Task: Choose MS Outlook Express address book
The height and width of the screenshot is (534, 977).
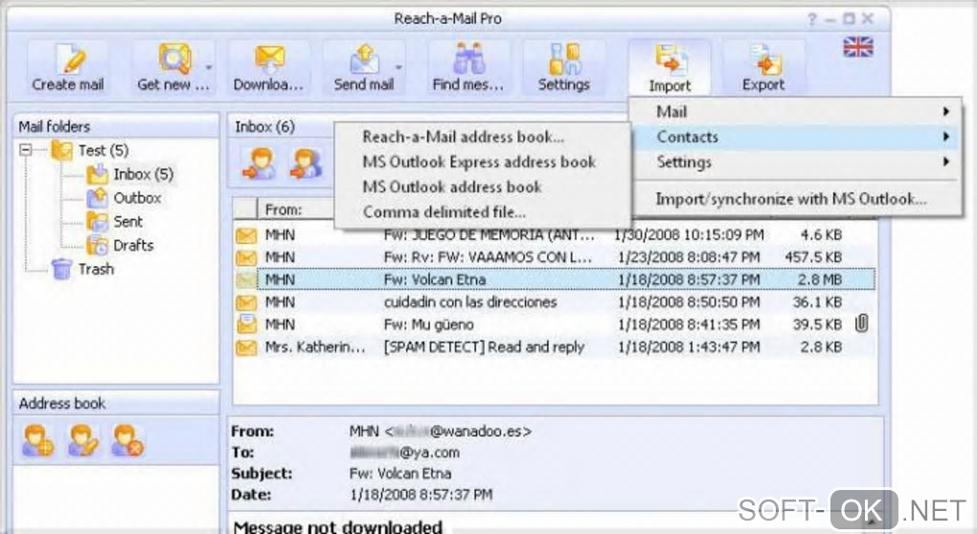Action: (x=479, y=162)
